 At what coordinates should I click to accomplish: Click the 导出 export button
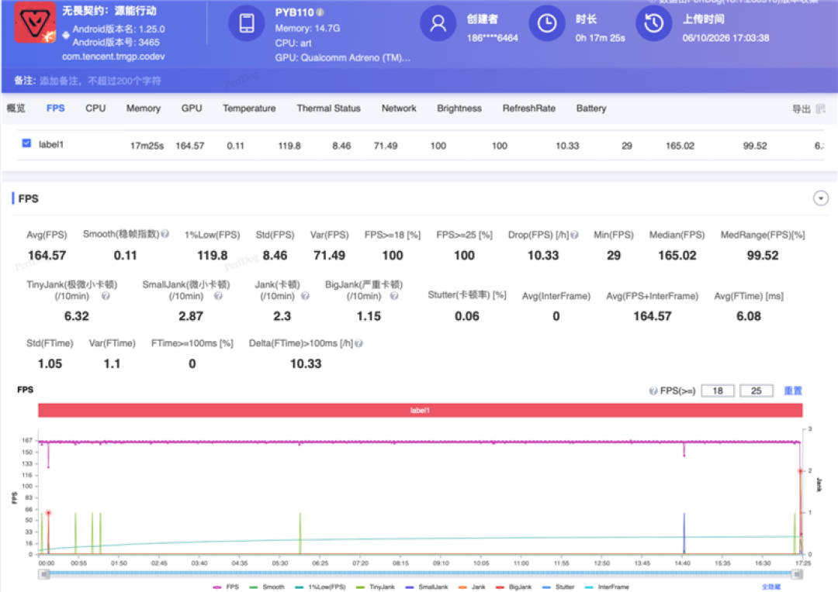801,109
